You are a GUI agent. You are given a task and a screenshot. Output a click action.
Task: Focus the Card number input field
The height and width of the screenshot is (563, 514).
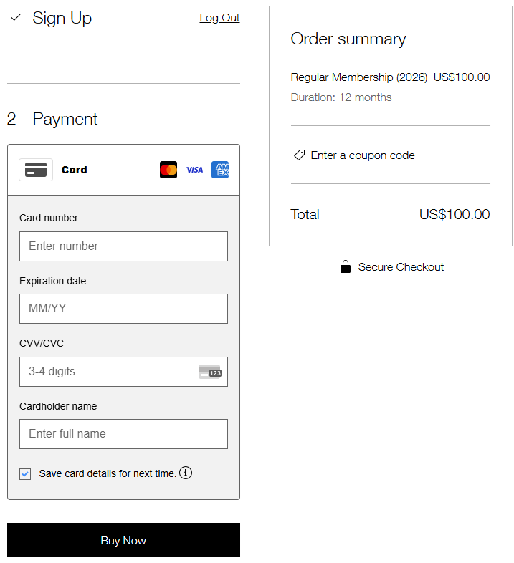click(123, 246)
